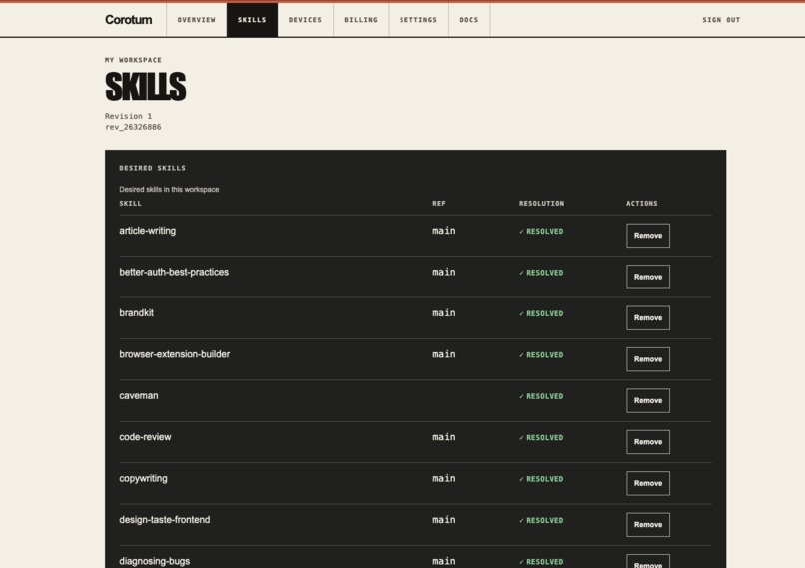Select the code-review skill name
The height and width of the screenshot is (568, 805).
(145, 437)
